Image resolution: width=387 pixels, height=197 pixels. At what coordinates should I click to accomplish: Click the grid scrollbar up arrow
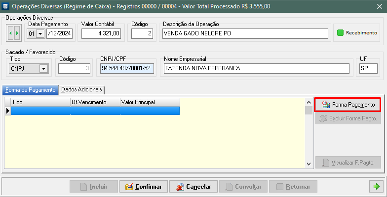[x=309, y=102]
